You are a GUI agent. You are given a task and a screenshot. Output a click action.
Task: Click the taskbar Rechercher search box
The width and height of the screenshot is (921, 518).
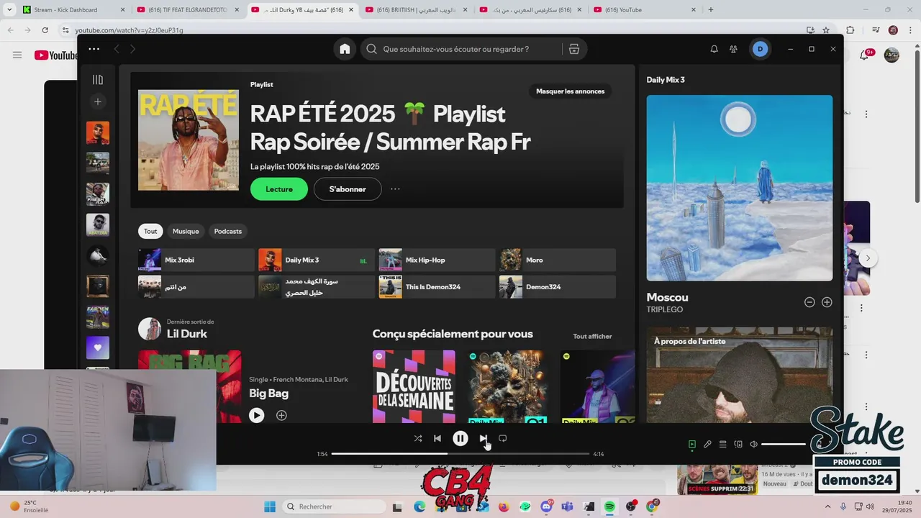(335, 506)
